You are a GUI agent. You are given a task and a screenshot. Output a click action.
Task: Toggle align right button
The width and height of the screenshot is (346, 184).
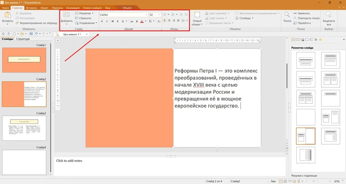click(174, 20)
